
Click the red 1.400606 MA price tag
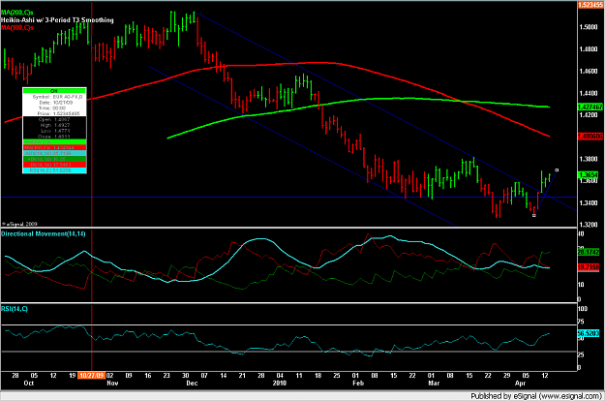(590, 137)
